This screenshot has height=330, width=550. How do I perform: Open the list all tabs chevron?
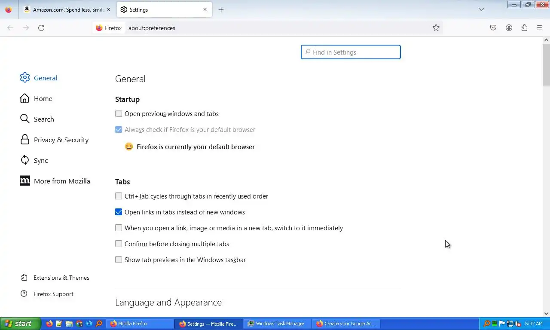point(481,9)
